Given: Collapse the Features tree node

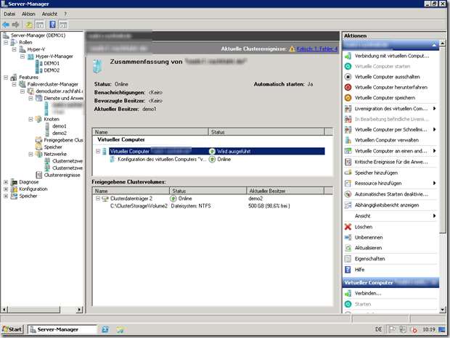Looking at the screenshot, I should (6, 78).
